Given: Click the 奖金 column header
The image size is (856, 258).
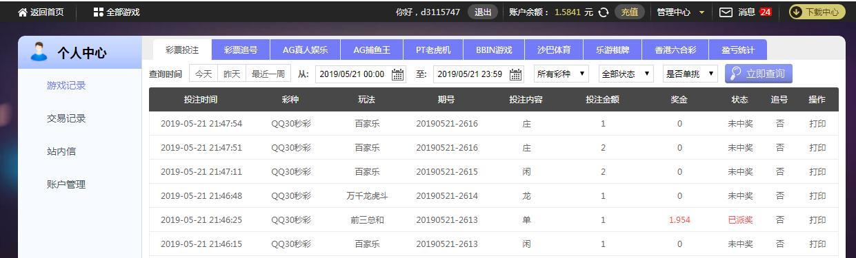Looking at the screenshot, I should (x=679, y=99).
